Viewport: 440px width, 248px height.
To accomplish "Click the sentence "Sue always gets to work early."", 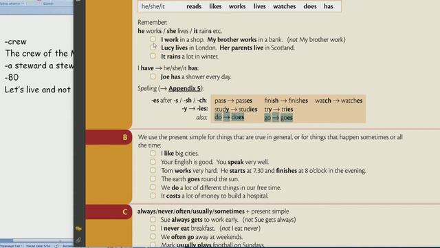I will 199,220.
